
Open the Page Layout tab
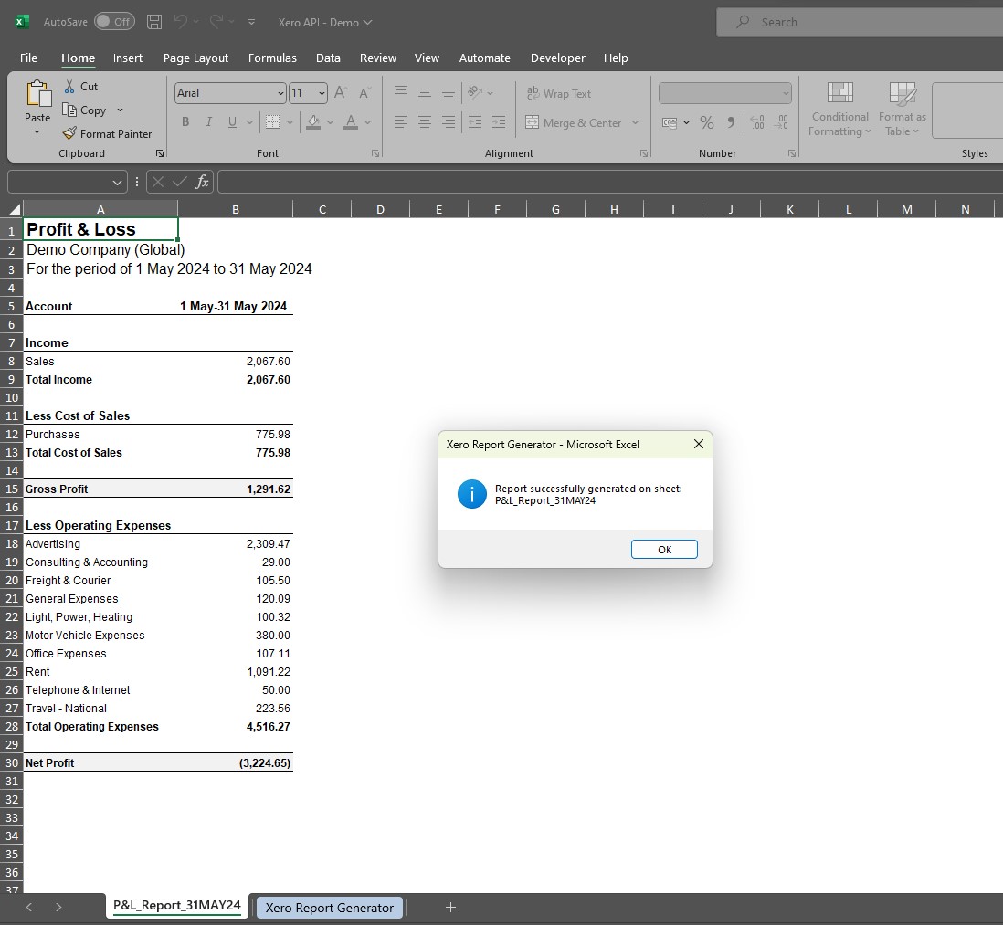pyautogui.click(x=195, y=58)
